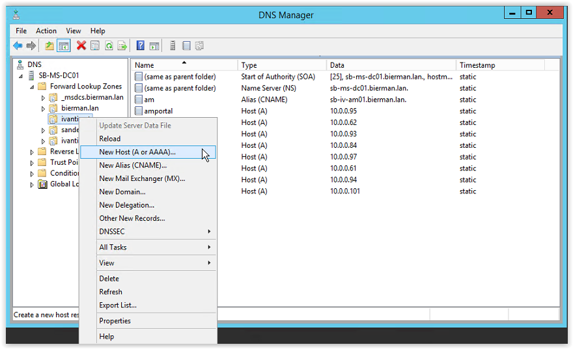Expand the Trust Points node
The image size is (573, 349).
(32, 163)
